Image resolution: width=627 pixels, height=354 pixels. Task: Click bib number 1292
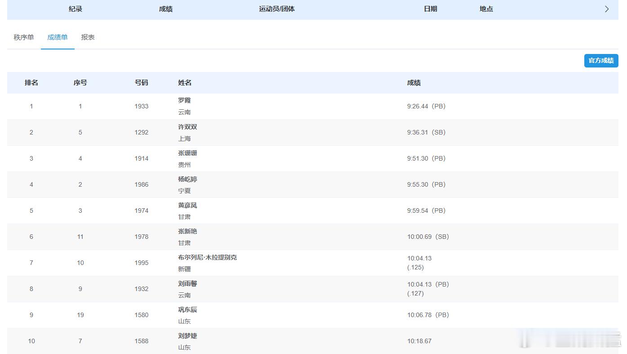(141, 132)
